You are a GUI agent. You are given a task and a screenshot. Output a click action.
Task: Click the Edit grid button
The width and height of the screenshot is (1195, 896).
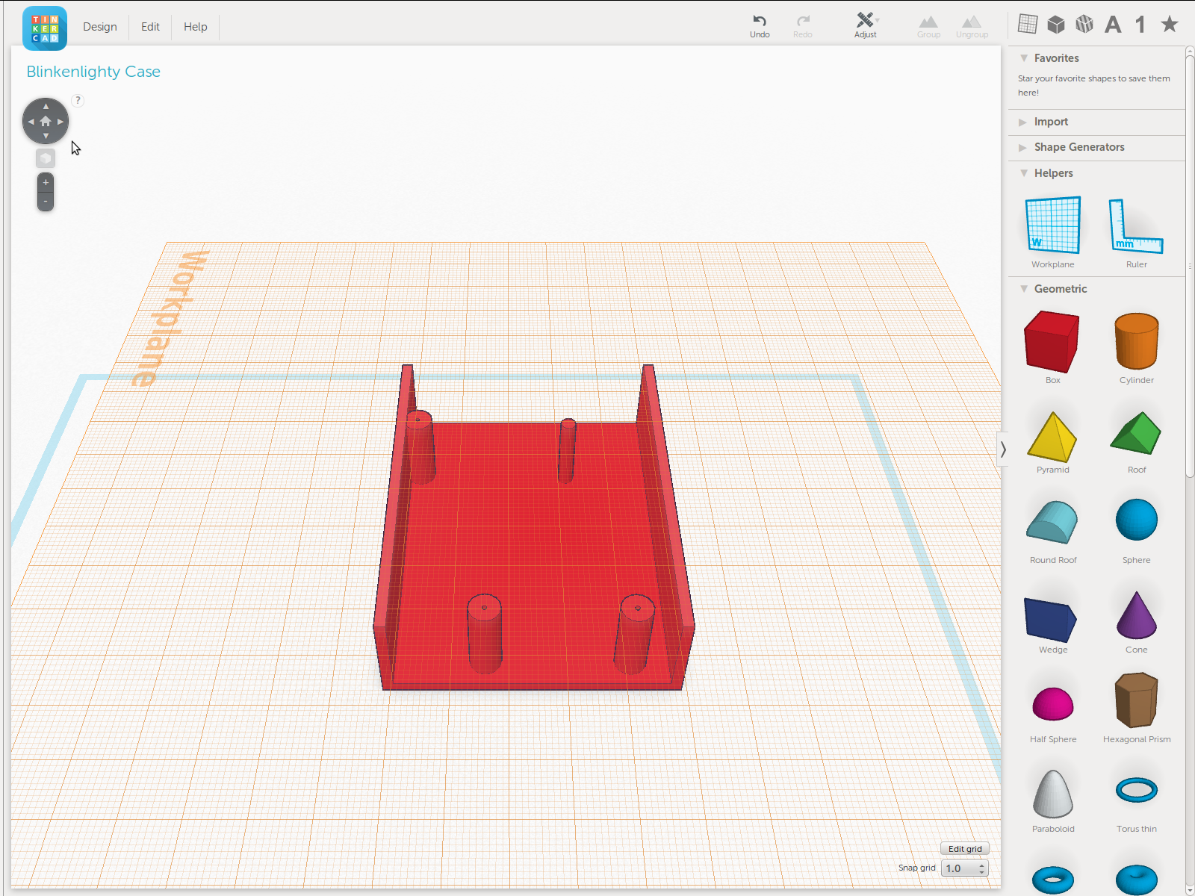[x=964, y=849]
